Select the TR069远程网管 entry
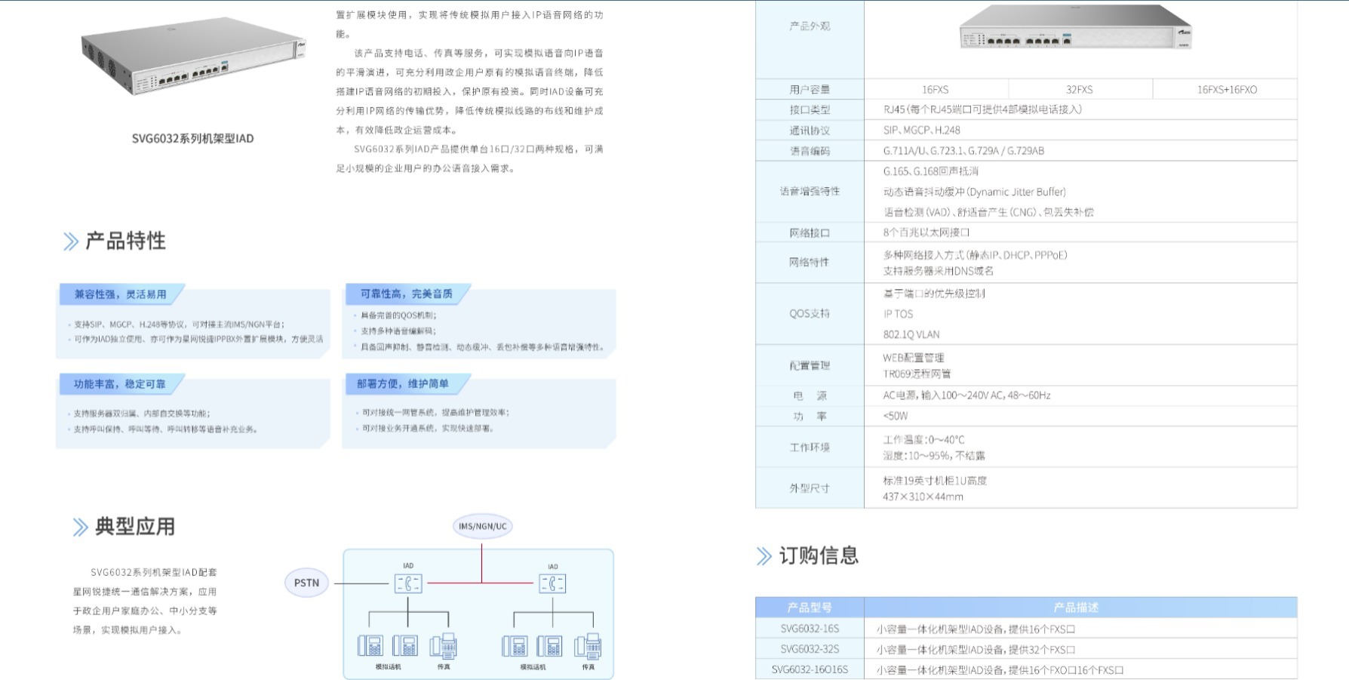This screenshot has height=680, width=1349. [917, 374]
